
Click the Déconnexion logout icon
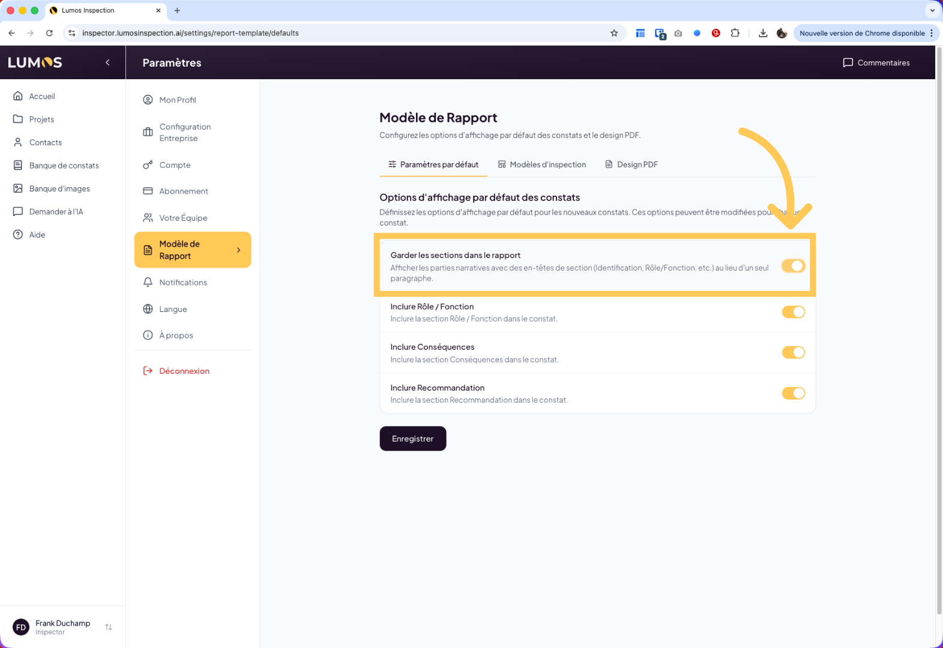[x=148, y=371]
